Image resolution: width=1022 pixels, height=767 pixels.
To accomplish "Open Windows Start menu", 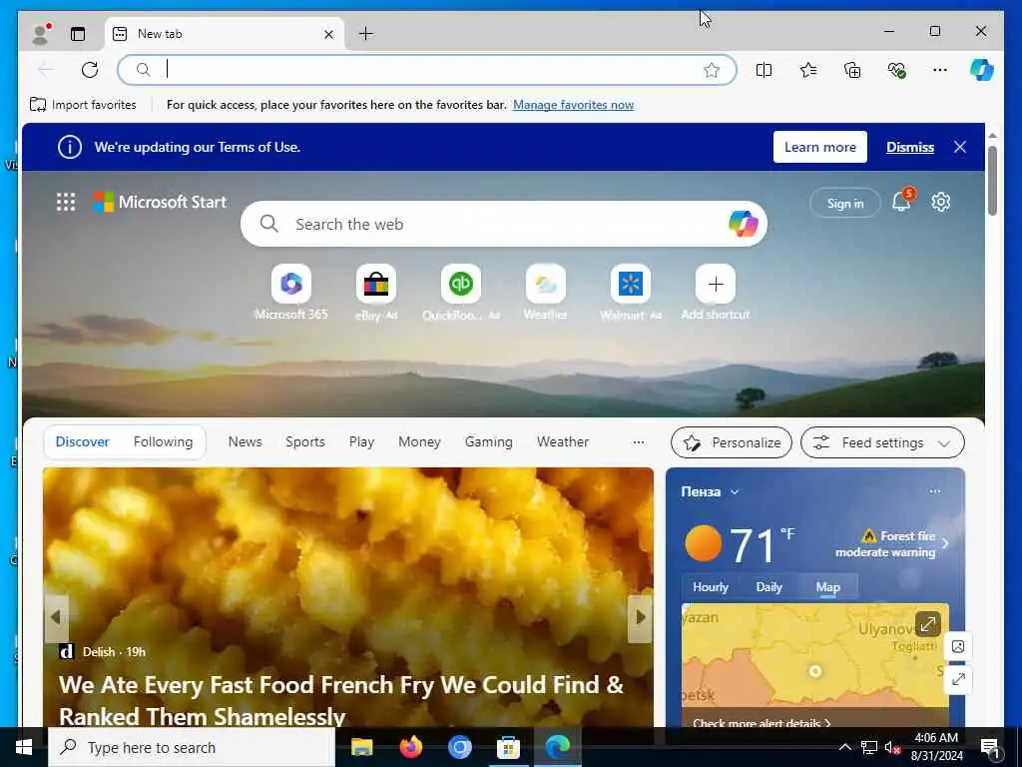I will point(24,747).
